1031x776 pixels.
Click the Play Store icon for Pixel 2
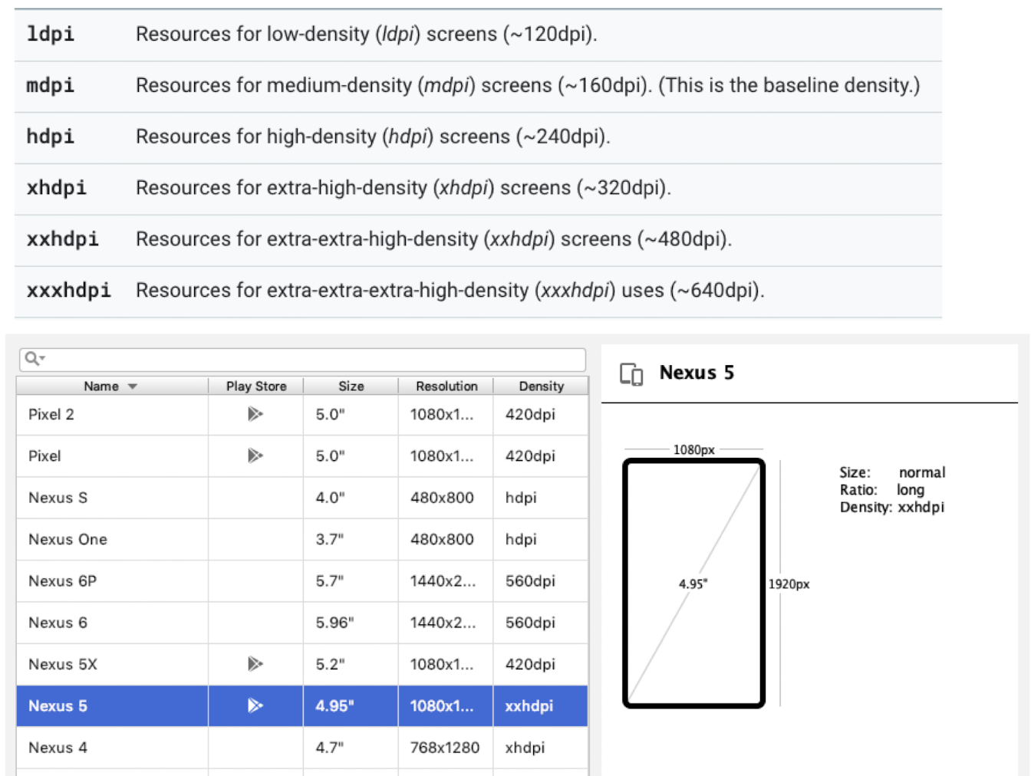pos(255,414)
